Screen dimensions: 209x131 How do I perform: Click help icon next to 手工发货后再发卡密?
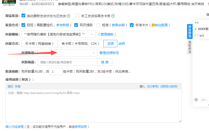113,16
